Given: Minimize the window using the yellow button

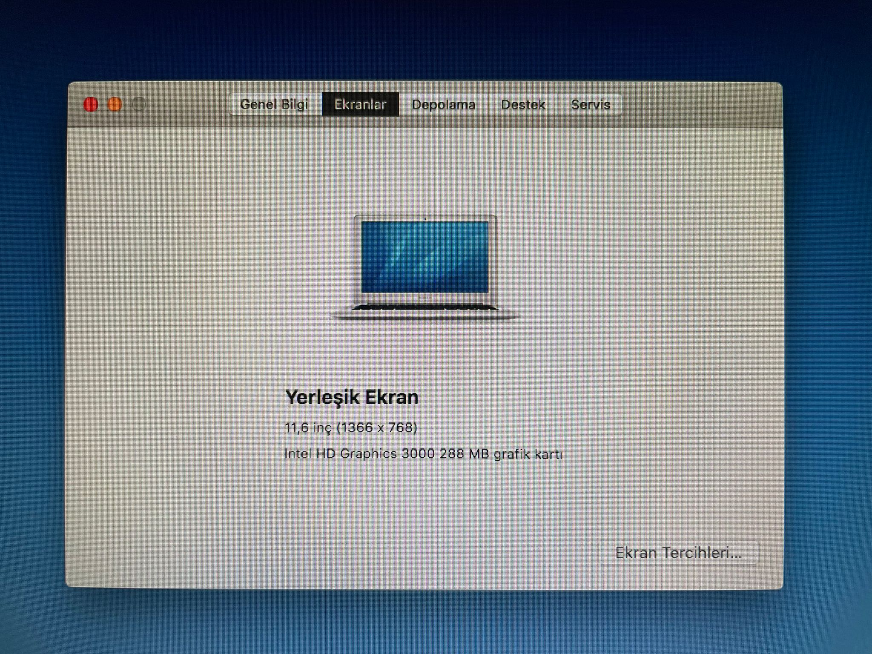Looking at the screenshot, I should [115, 104].
